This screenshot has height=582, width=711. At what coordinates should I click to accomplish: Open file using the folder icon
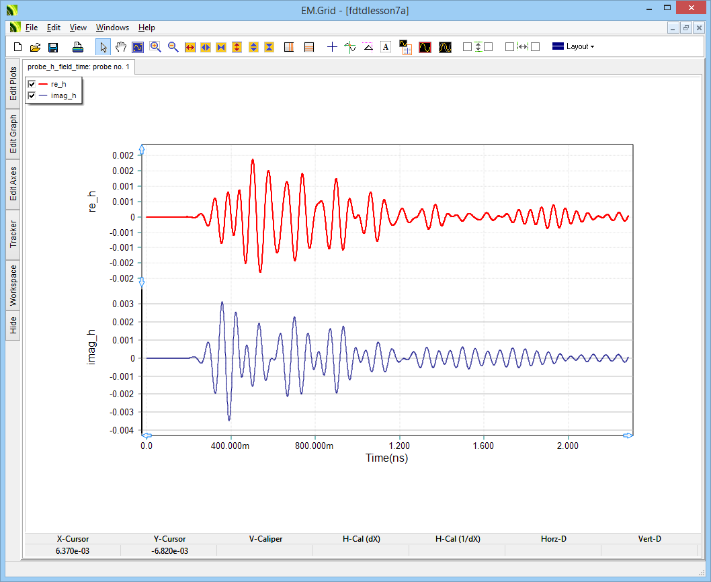(x=36, y=47)
